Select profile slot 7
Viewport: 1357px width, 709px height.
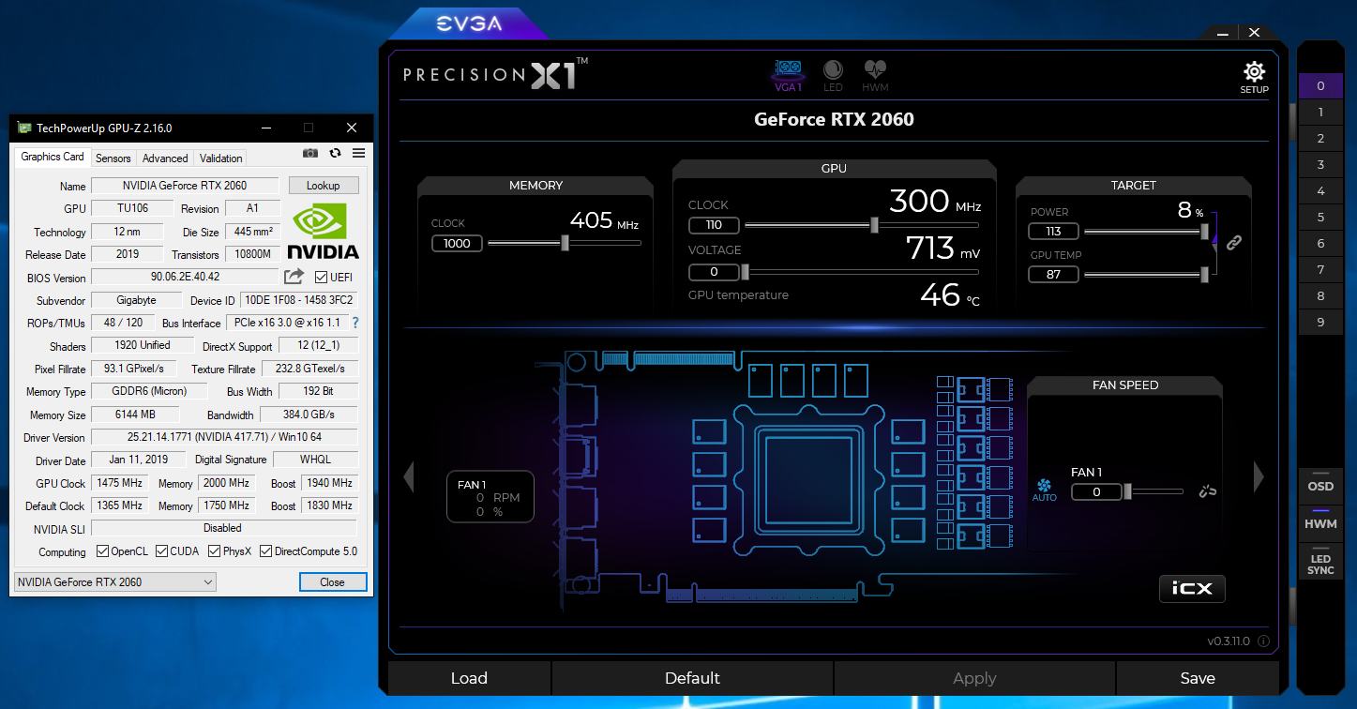pyautogui.click(x=1320, y=270)
